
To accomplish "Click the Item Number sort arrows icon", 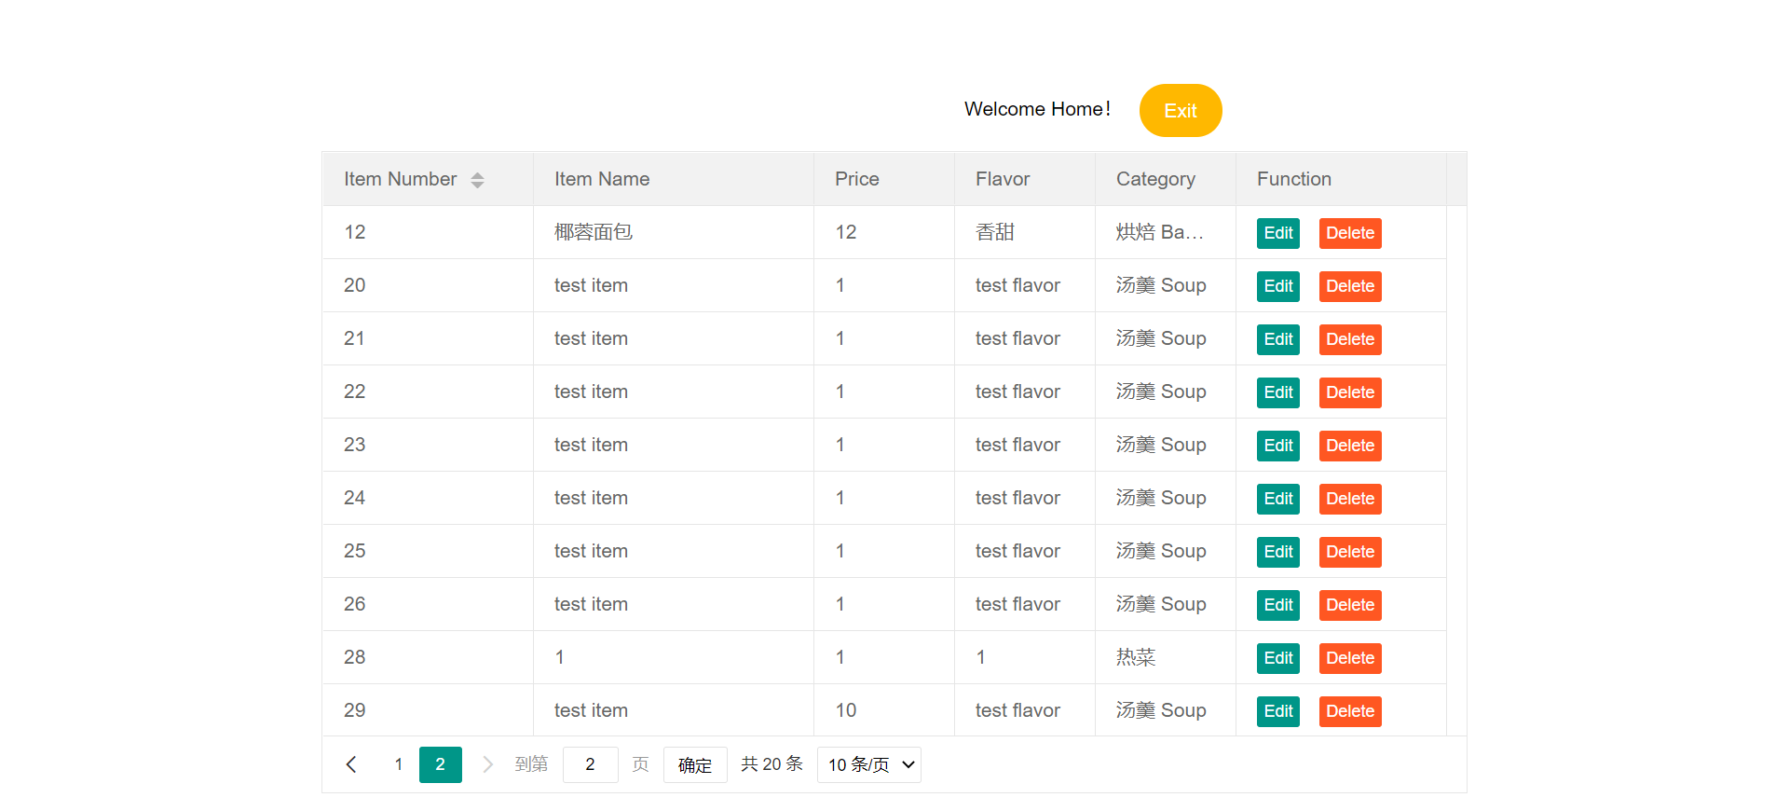I will pos(477,180).
